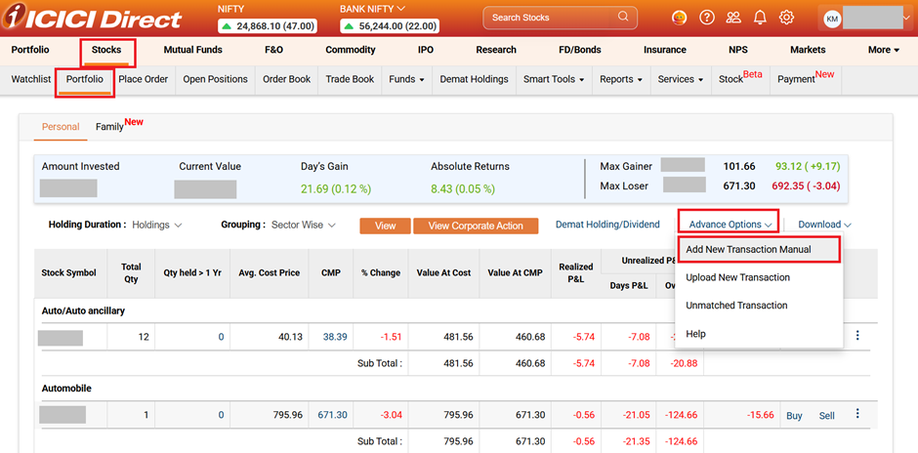Open the Download dropdown
The width and height of the screenshot is (918, 453).
pyautogui.click(x=824, y=225)
